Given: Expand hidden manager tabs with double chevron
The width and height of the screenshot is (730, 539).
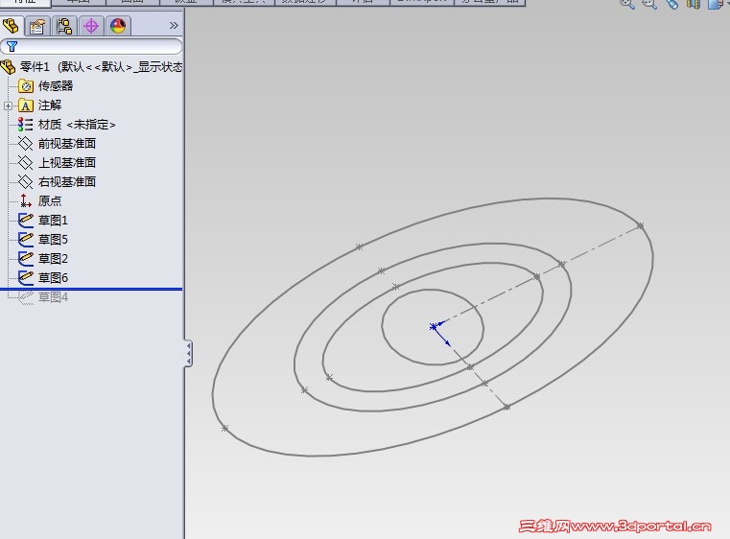Looking at the screenshot, I should (x=174, y=25).
